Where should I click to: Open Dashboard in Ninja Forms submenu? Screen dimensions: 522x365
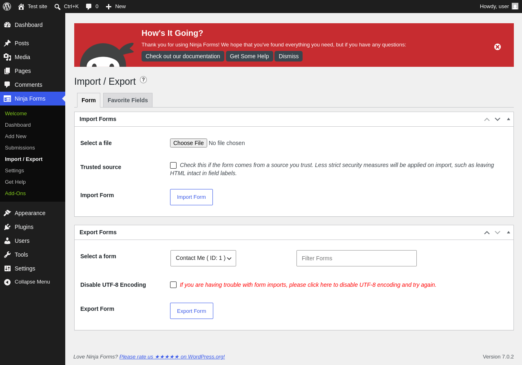18,125
